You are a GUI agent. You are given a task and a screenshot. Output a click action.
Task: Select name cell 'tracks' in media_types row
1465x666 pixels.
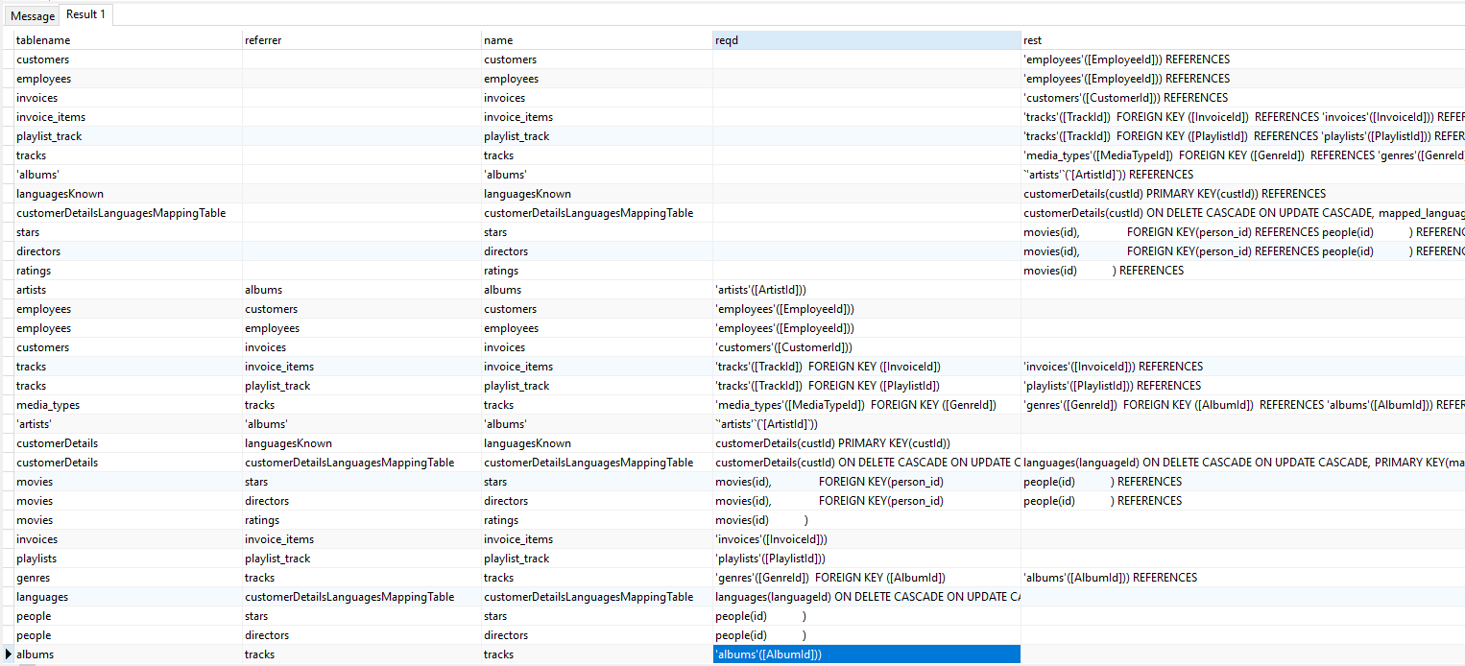[596, 405]
